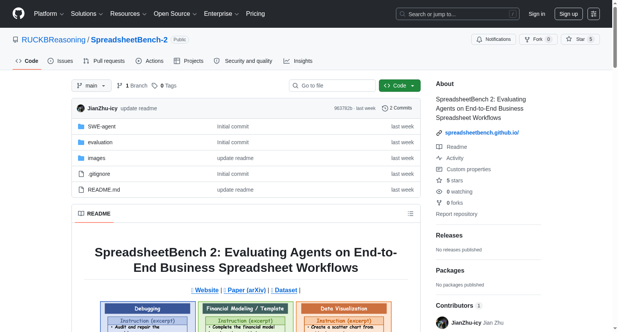Click JianZhu-icy avatar in commit row
This screenshot has height=332, width=618.
point(81,108)
